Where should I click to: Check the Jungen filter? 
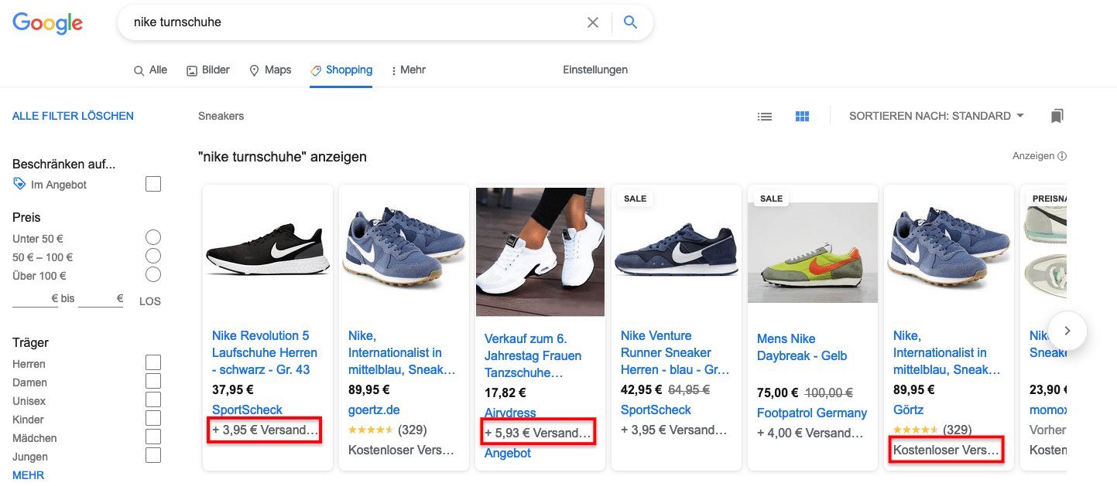(x=153, y=455)
